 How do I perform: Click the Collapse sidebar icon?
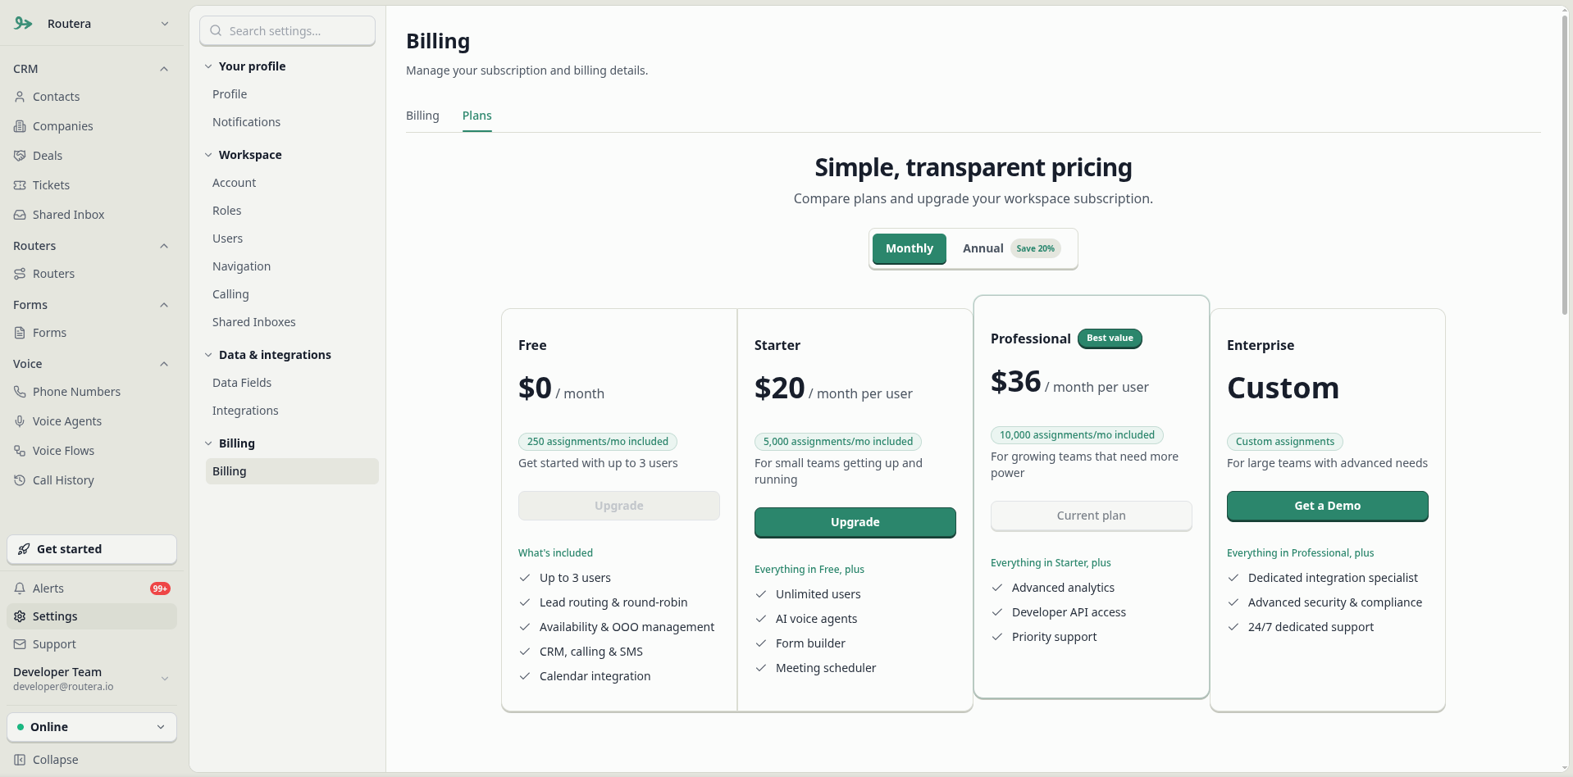[20, 760]
